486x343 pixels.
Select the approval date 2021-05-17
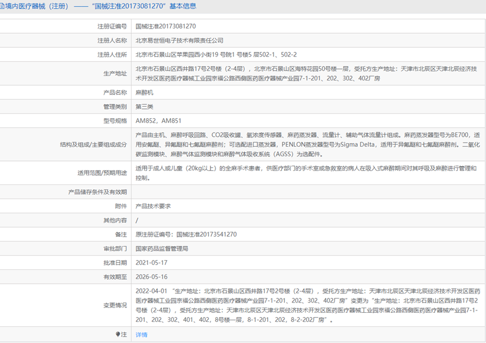(152, 263)
